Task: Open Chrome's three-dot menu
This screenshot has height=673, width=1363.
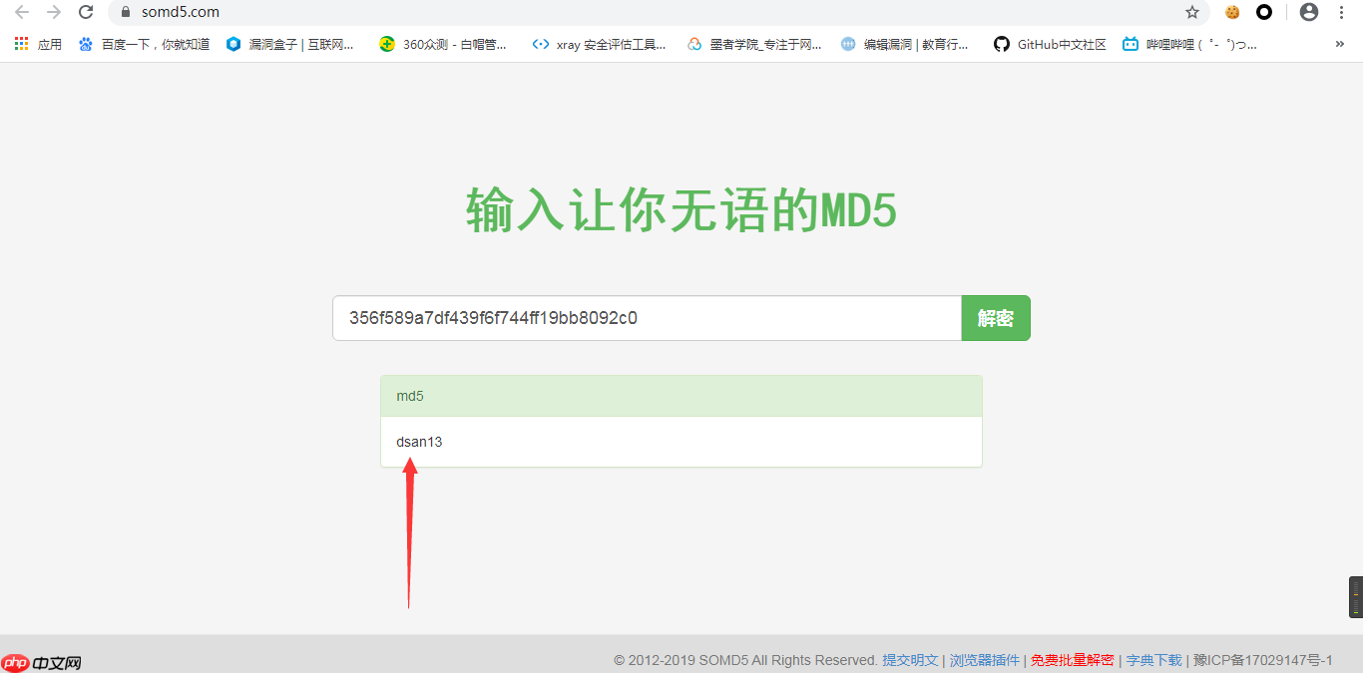Action: (1341, 12)
